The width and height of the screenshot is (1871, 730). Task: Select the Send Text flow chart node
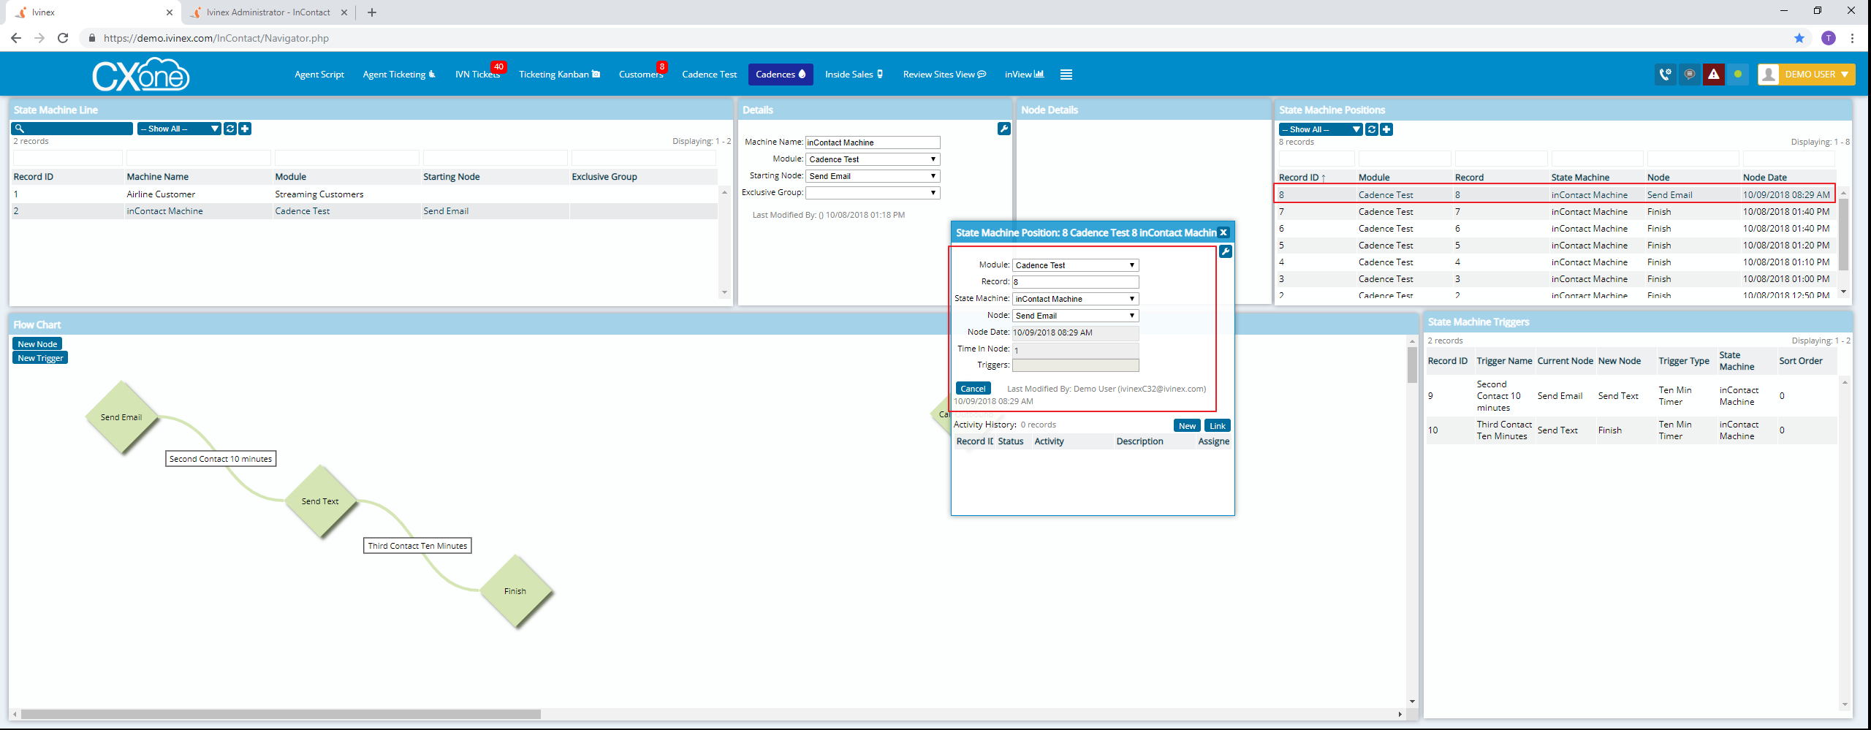click(320, 501)
